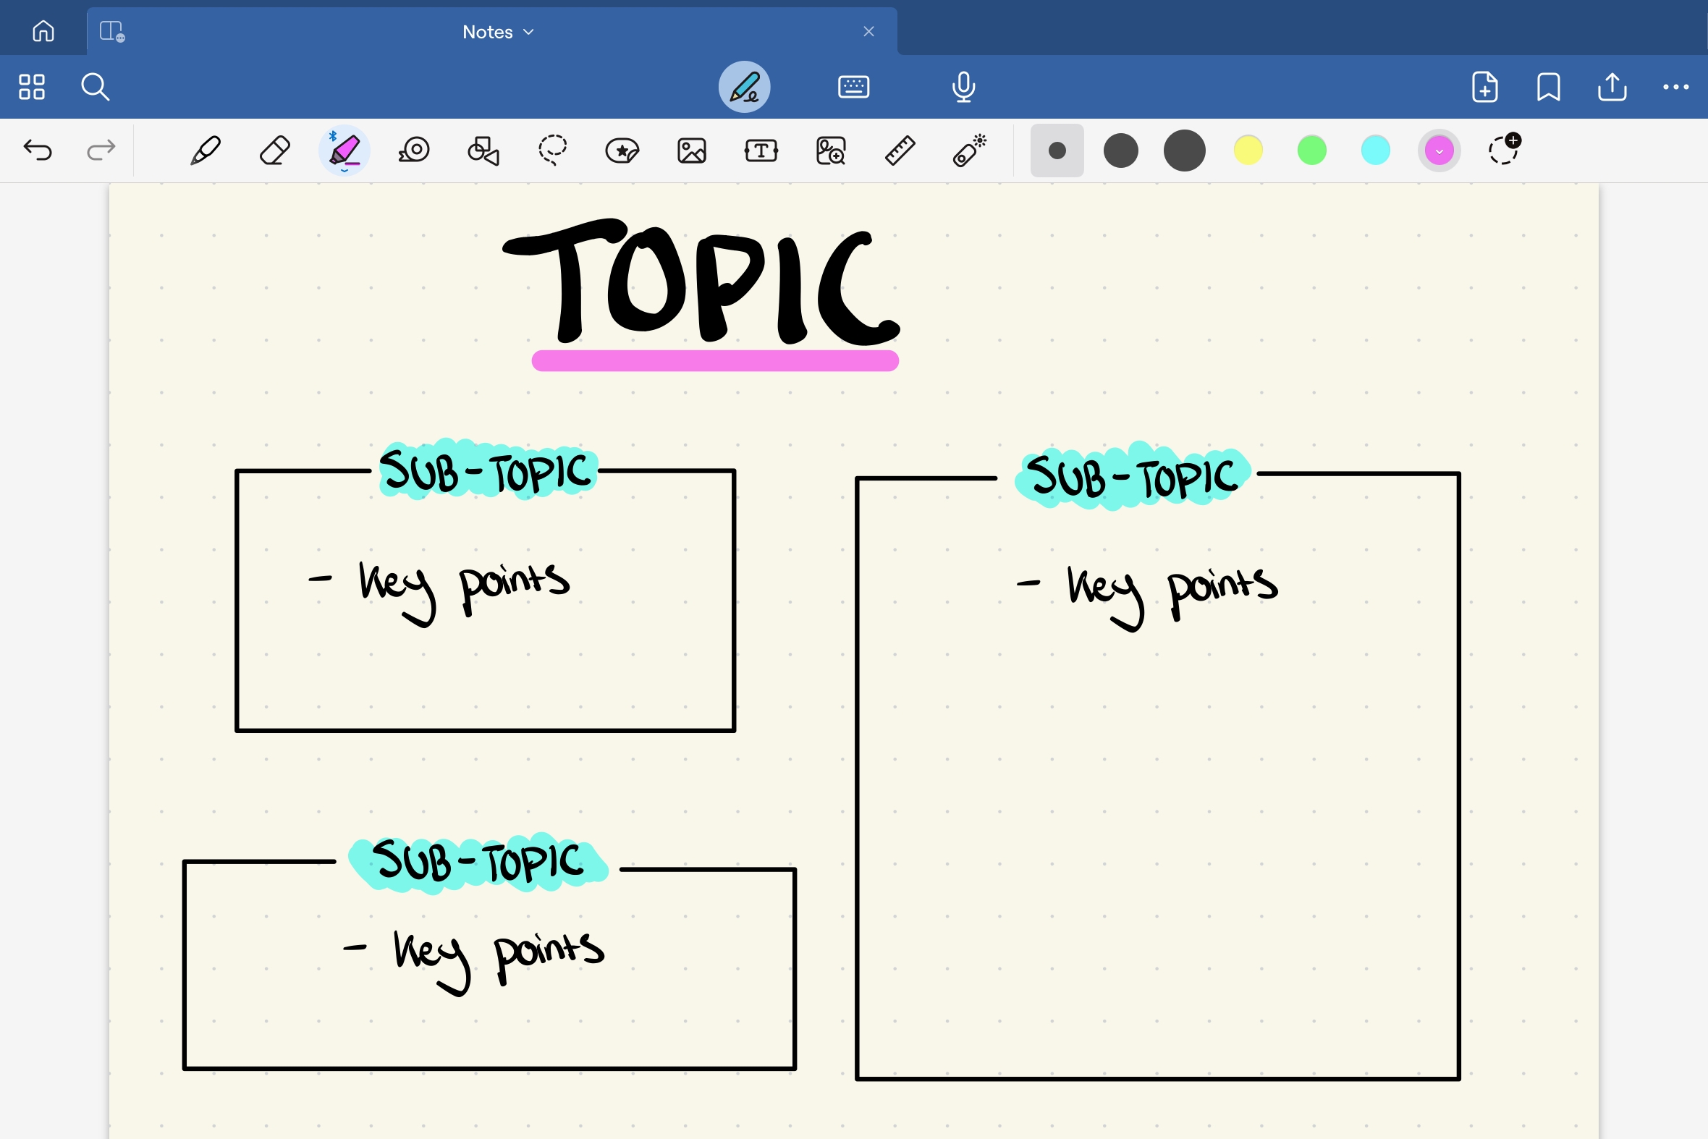1708x1139 pixels.
Task: Activate the Laser pointer tool
Action: (x=967, y=151)
